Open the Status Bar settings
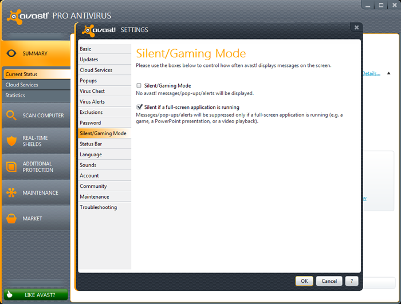 pos(105,144)
